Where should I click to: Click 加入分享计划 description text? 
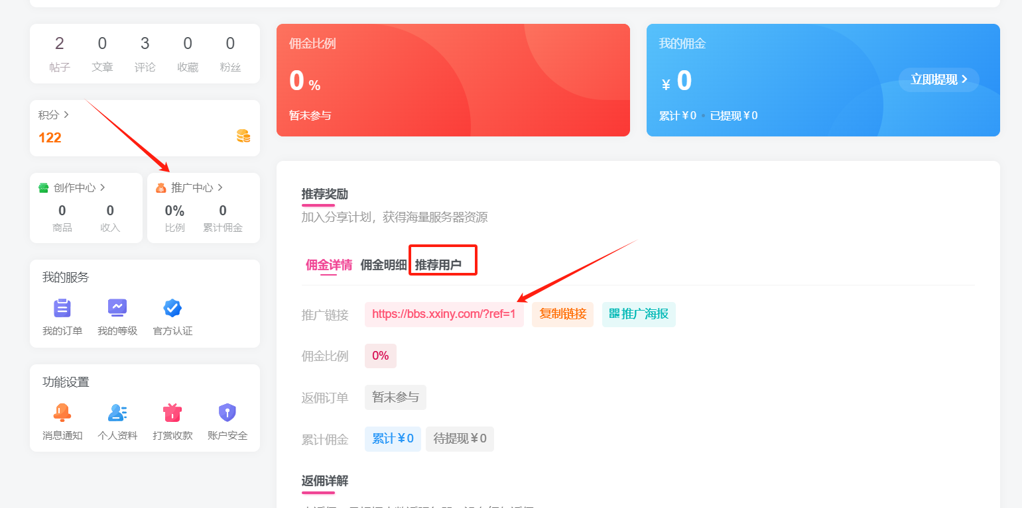tap(395, 217)
